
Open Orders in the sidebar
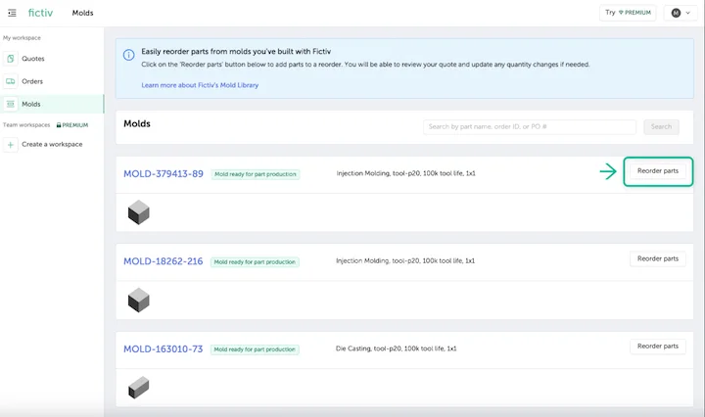(x=32, y=81)
